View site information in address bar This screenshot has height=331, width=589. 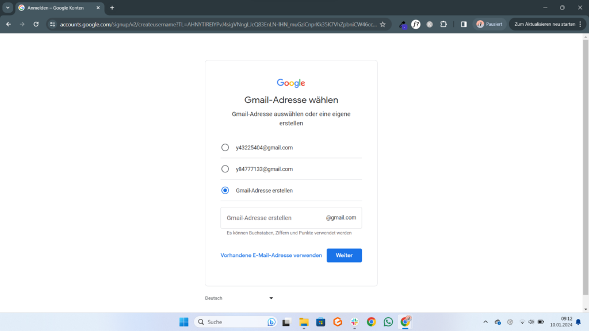pos(52,24)
